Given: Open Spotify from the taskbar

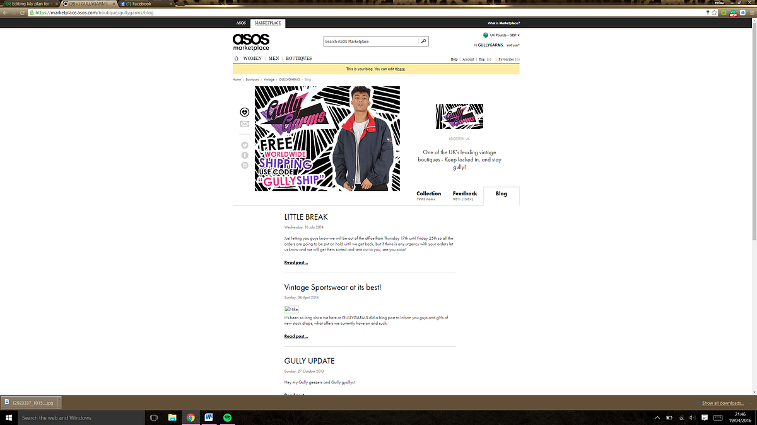Looking at the screenshot, I should pyautogui.click(x=227, y=417).
